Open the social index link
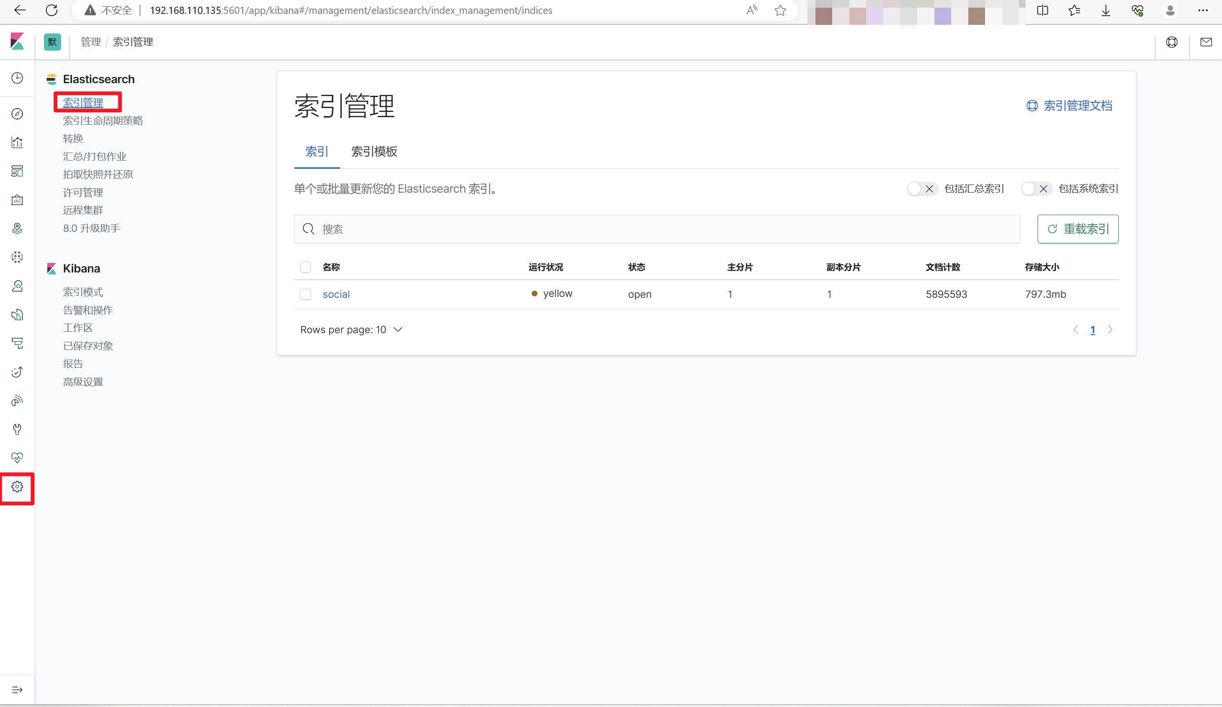 click(x=336, y=294)
